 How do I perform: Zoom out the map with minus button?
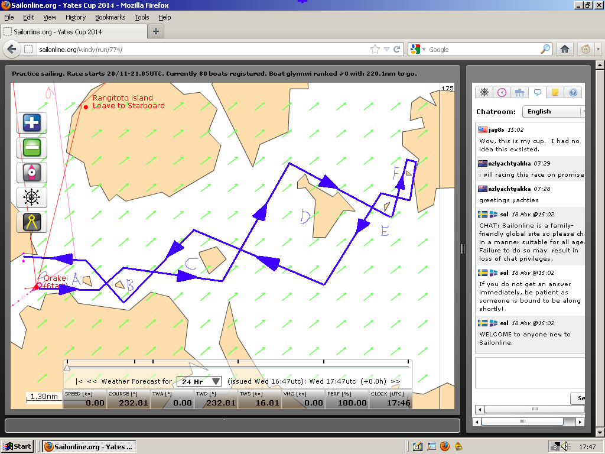(x=32, y=147)
